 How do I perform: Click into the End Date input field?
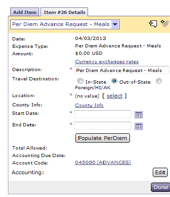[102, 125]
